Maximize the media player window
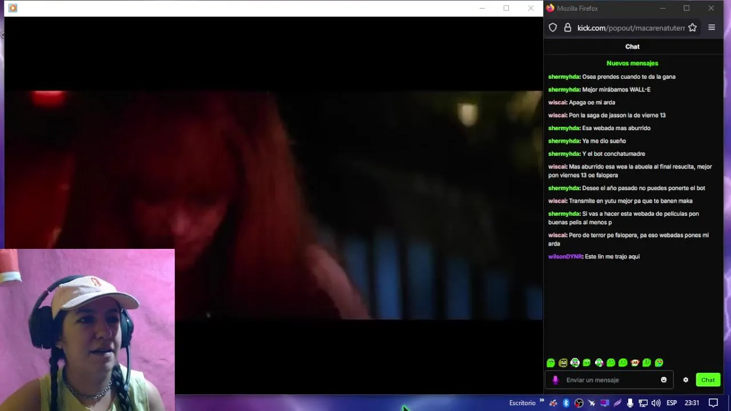This screenshot has height=411, width=731. coord(506,8)
